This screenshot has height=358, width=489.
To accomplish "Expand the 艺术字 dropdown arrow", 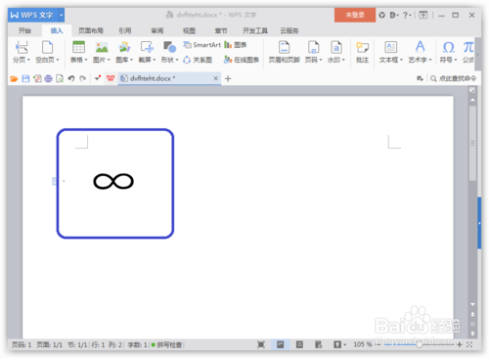I will (x=430, y=60).
